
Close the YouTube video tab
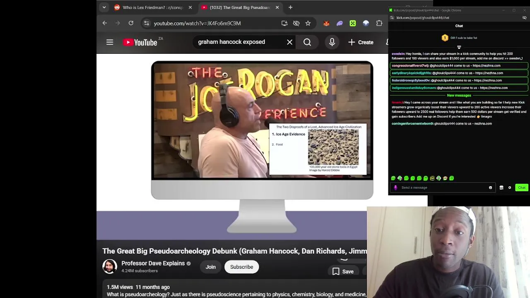[x=277, y=7]
